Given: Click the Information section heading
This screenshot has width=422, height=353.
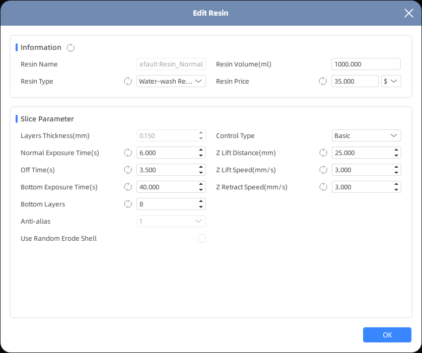Looking at the screenshot, I should coord(41,47).
